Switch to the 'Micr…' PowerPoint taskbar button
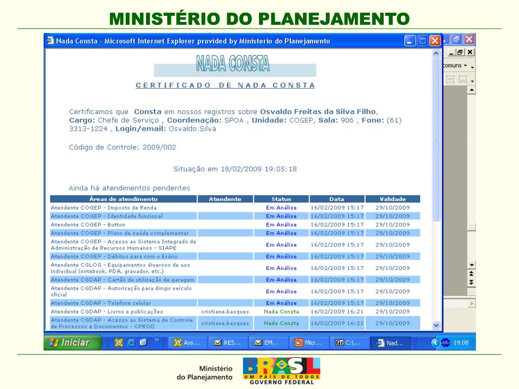Screen dimensions: 519x389 309,343
